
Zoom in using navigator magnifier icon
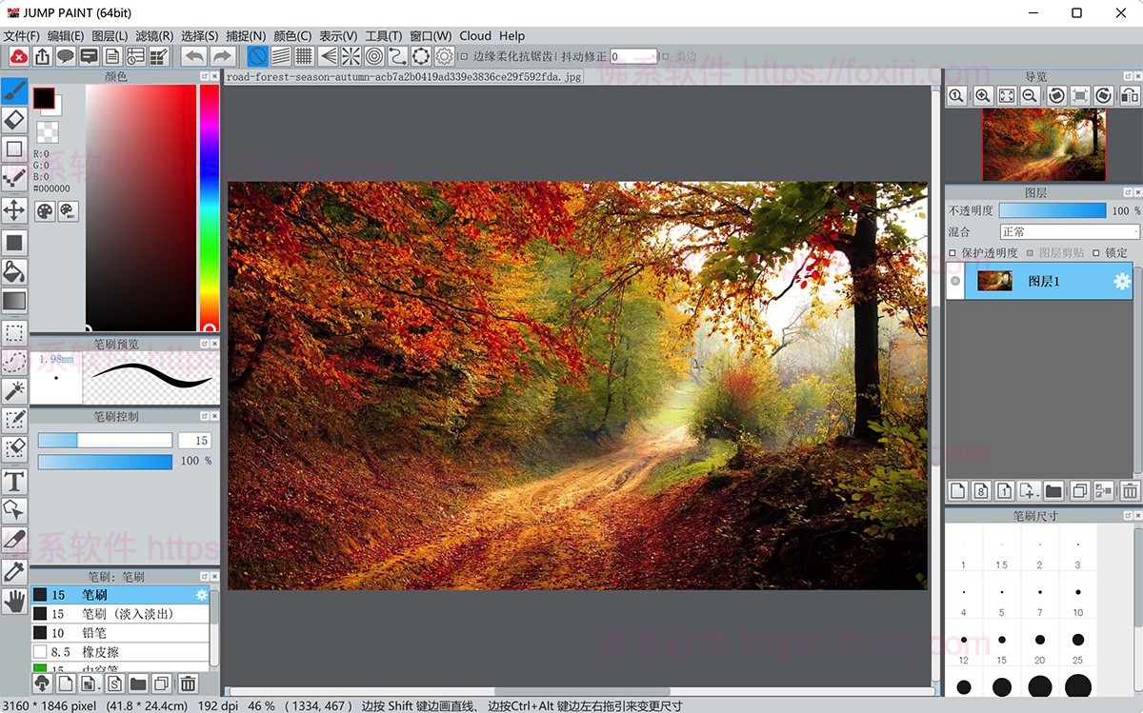tap(982, 96)
